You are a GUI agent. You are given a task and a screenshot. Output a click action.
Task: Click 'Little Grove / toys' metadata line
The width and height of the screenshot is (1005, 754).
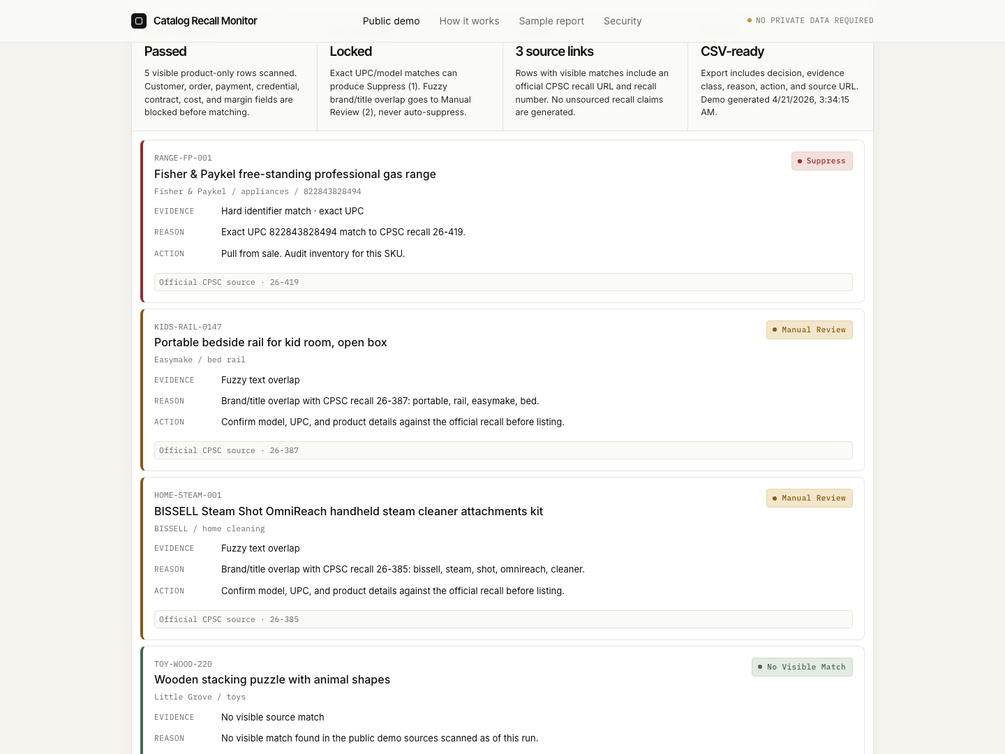200,697
